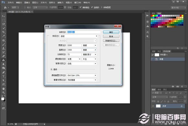188x126 pixels.
Task: Open the Paragraph panel icon
Action: pyautogui.click(x=147, y=36)
